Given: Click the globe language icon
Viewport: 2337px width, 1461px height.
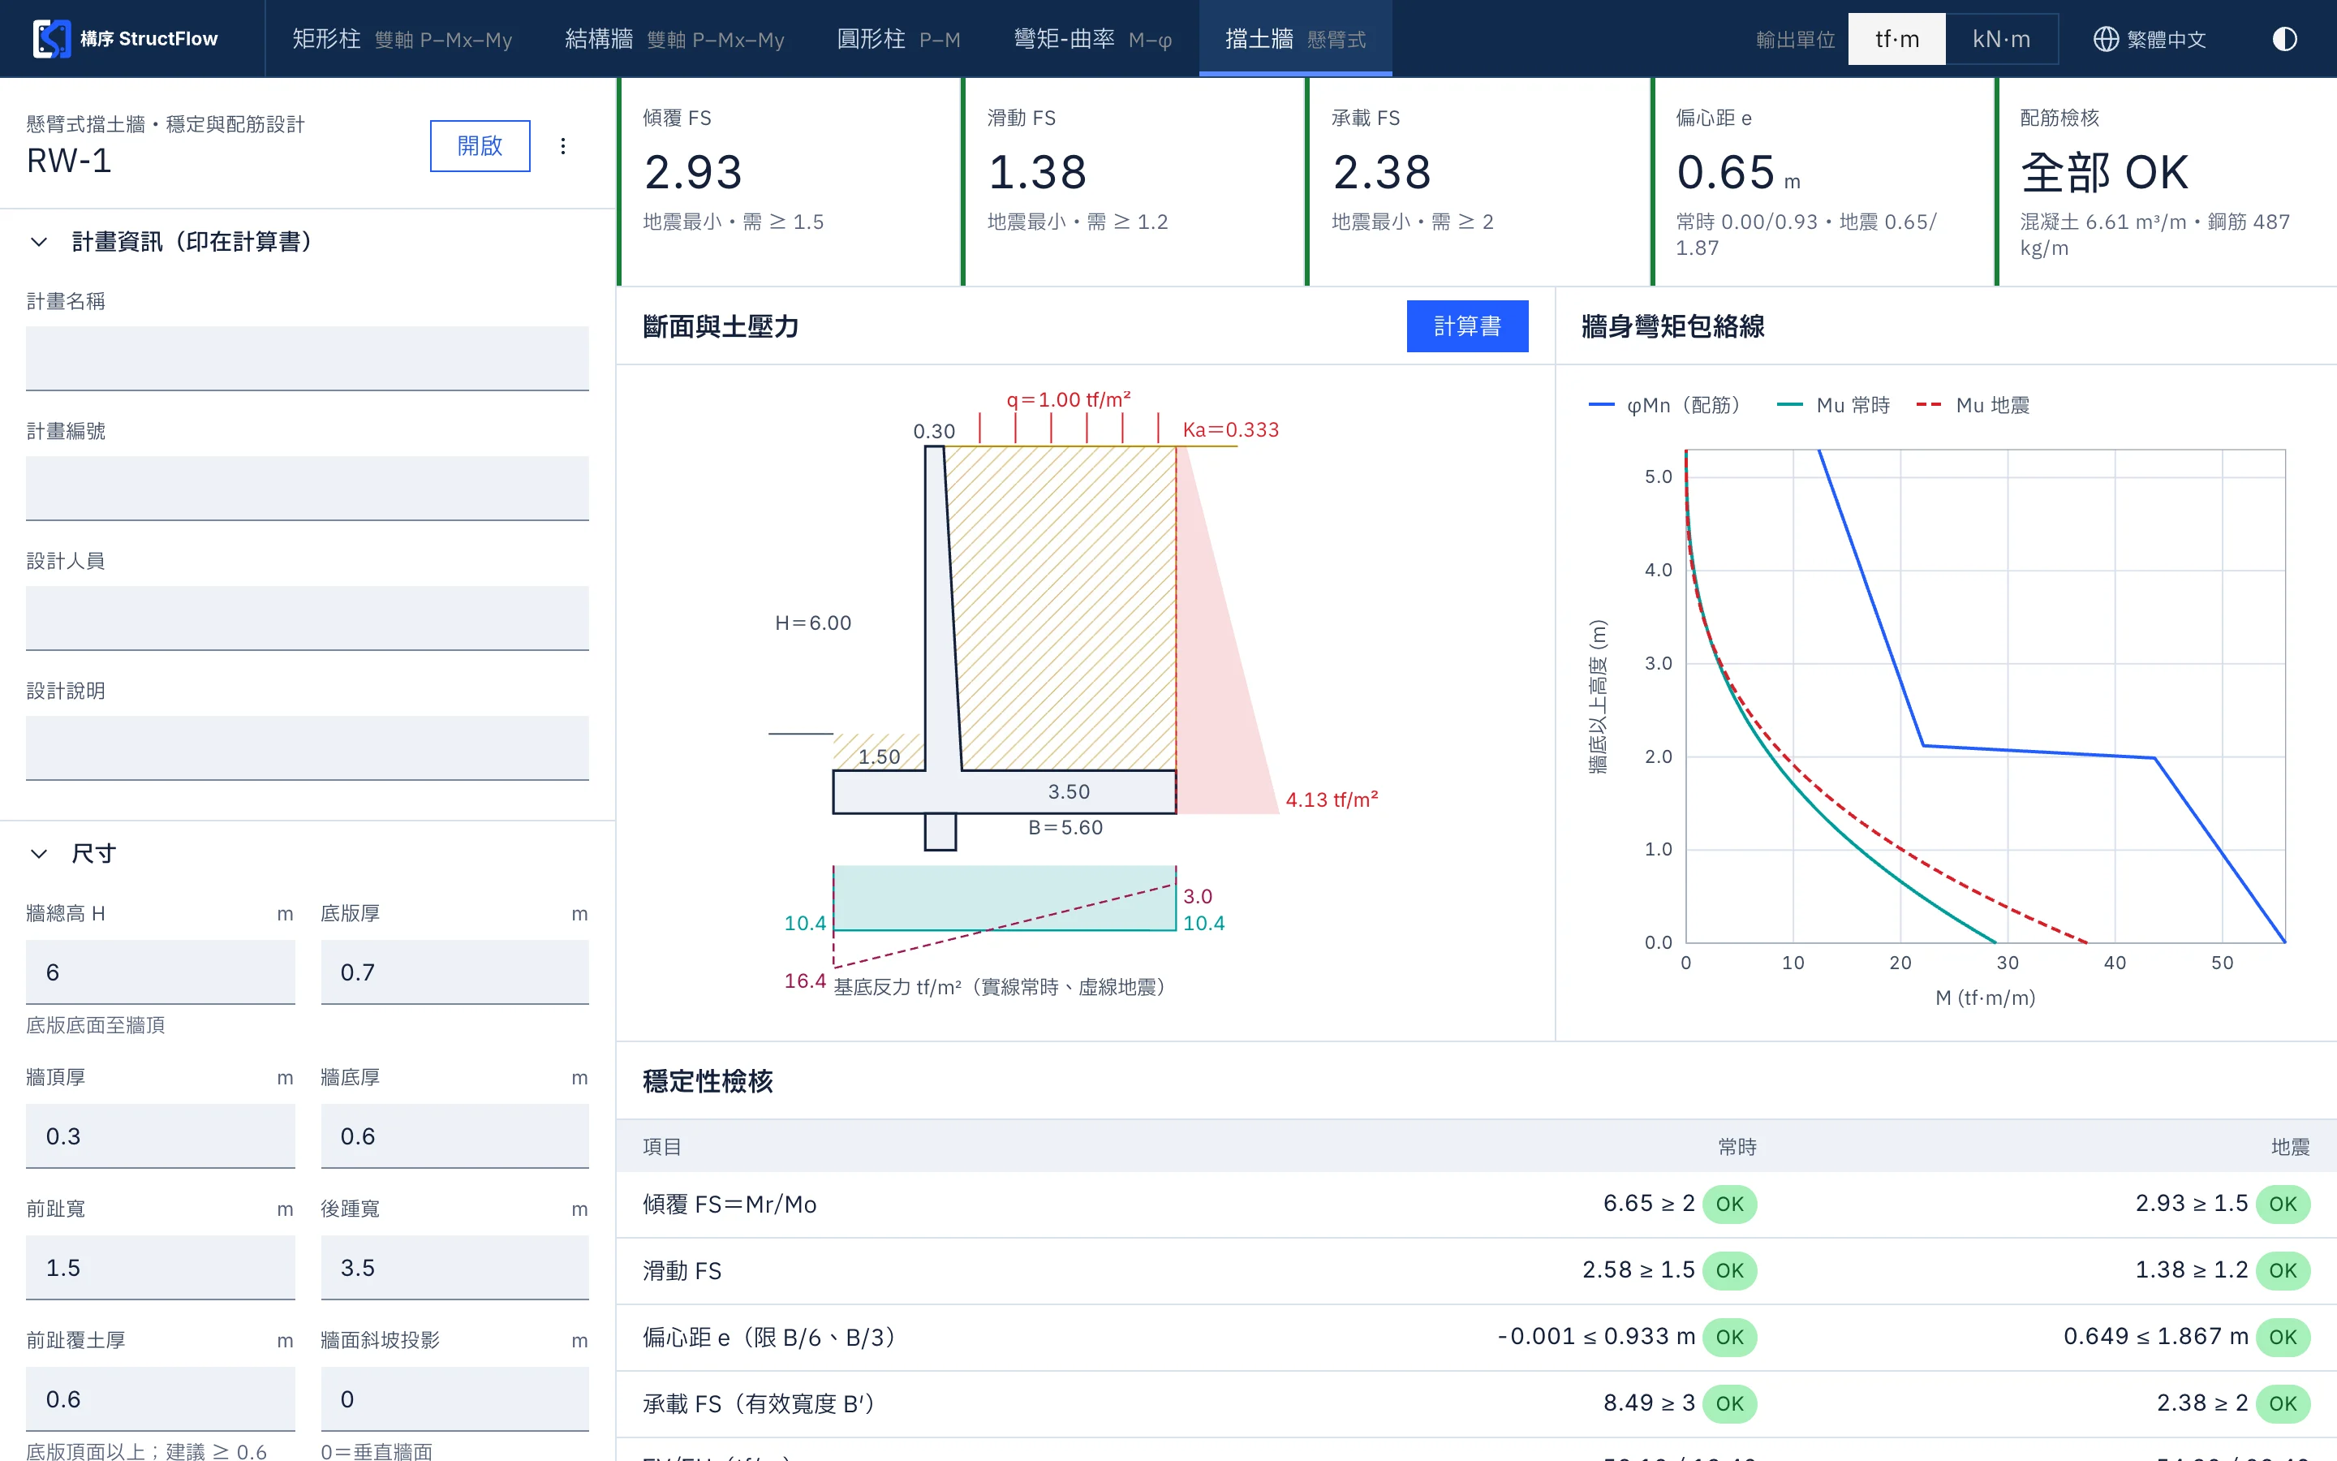Looking at the screenshot, I should tap(2105, 39).
